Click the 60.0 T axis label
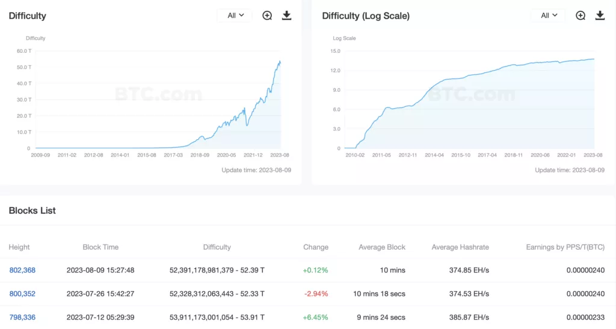This screenshot has height=329, width=616. coord(24,51)
